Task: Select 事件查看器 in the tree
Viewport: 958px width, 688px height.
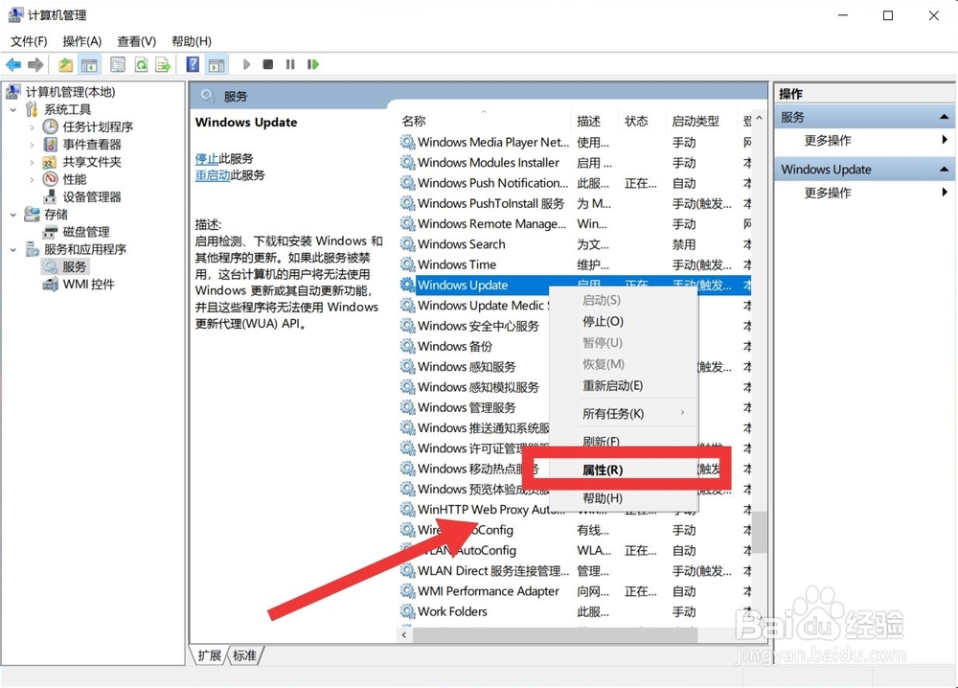Action: coord(92,144)
